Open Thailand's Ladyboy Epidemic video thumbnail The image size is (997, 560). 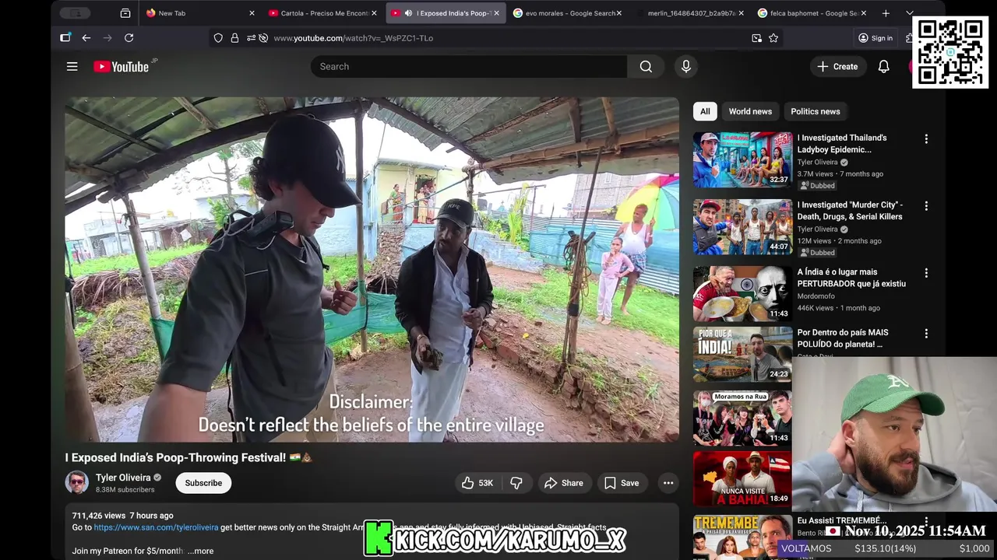pos(742,159)
